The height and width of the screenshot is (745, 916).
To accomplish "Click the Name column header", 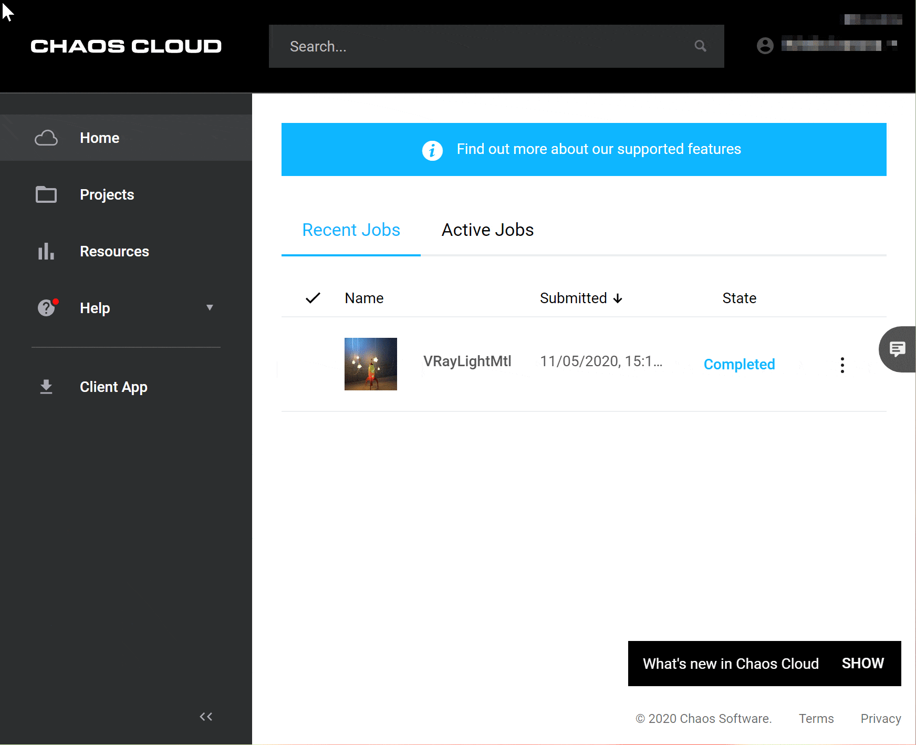I will click(x=364, y=298).
